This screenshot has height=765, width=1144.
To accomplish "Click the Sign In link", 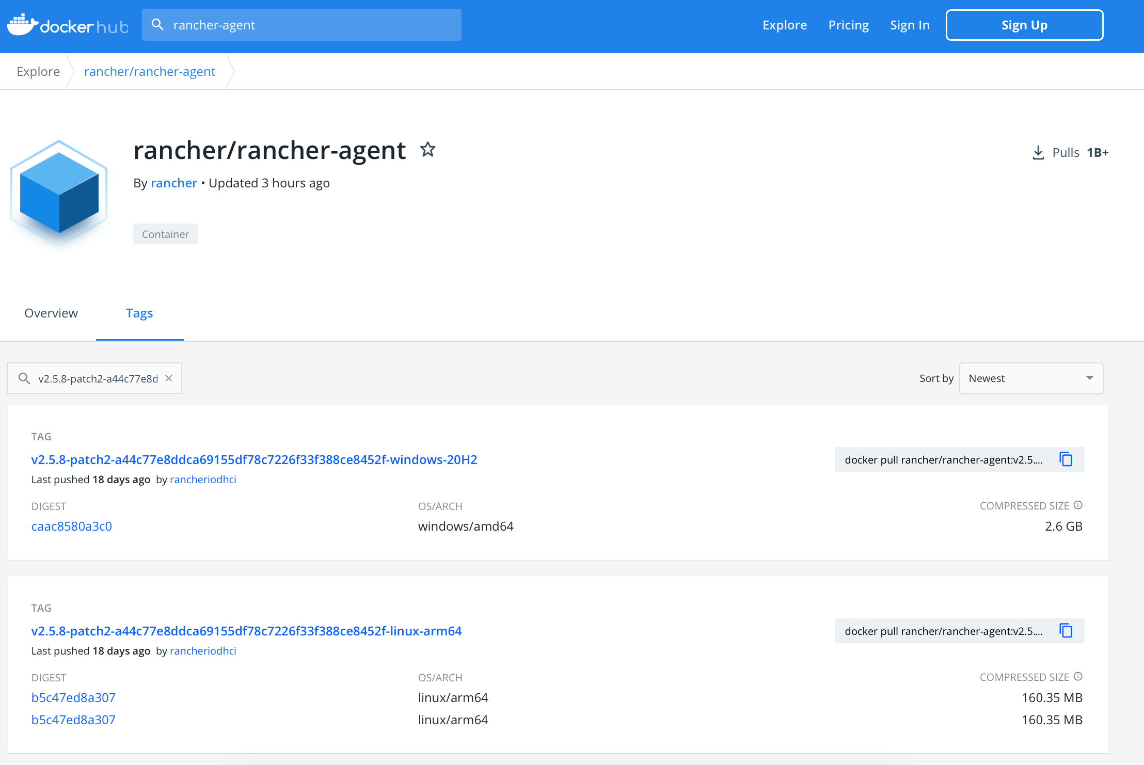I will tap(910, 25).
